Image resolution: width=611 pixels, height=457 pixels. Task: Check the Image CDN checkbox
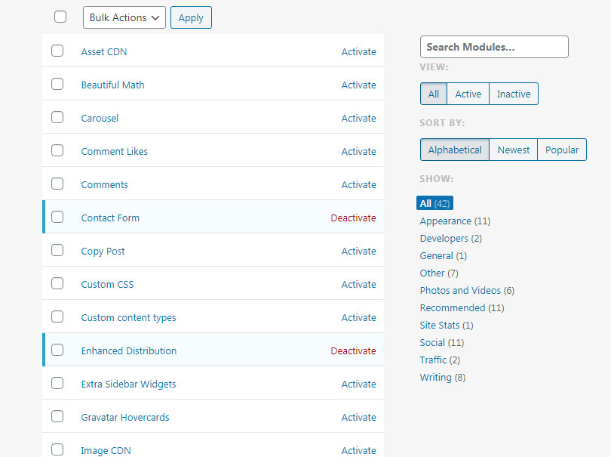[x=57, y=449]
